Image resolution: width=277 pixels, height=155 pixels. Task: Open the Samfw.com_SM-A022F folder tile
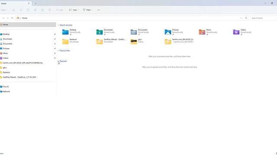(x=179, y=41)
